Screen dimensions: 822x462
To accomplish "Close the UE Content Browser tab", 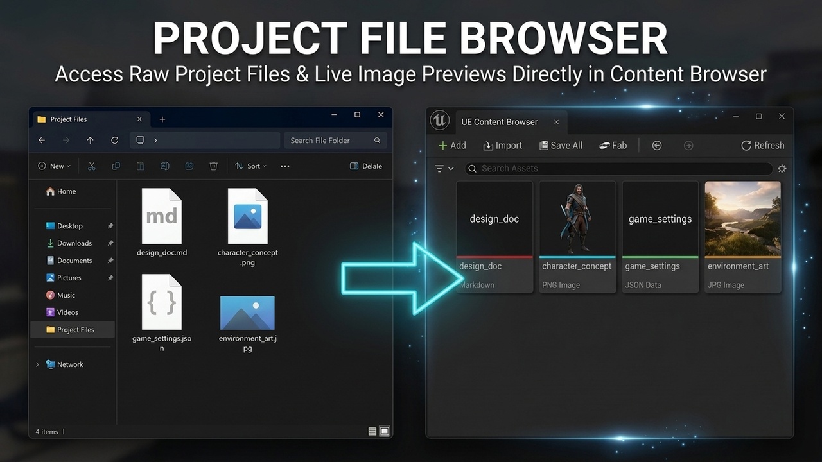I will coord(556,122).
